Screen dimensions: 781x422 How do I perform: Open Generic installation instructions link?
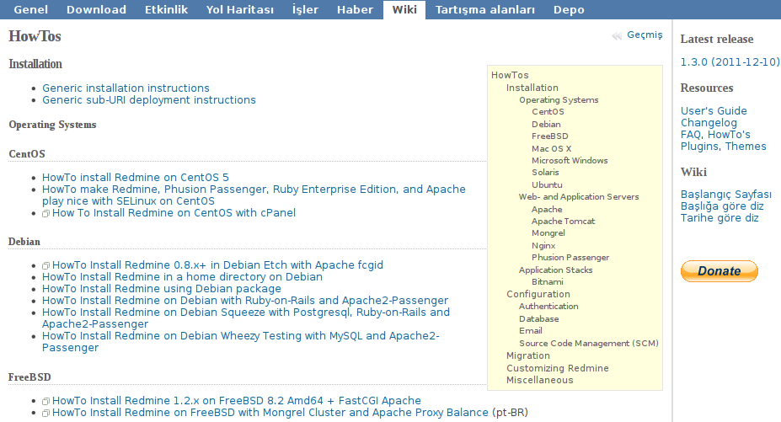126,88
